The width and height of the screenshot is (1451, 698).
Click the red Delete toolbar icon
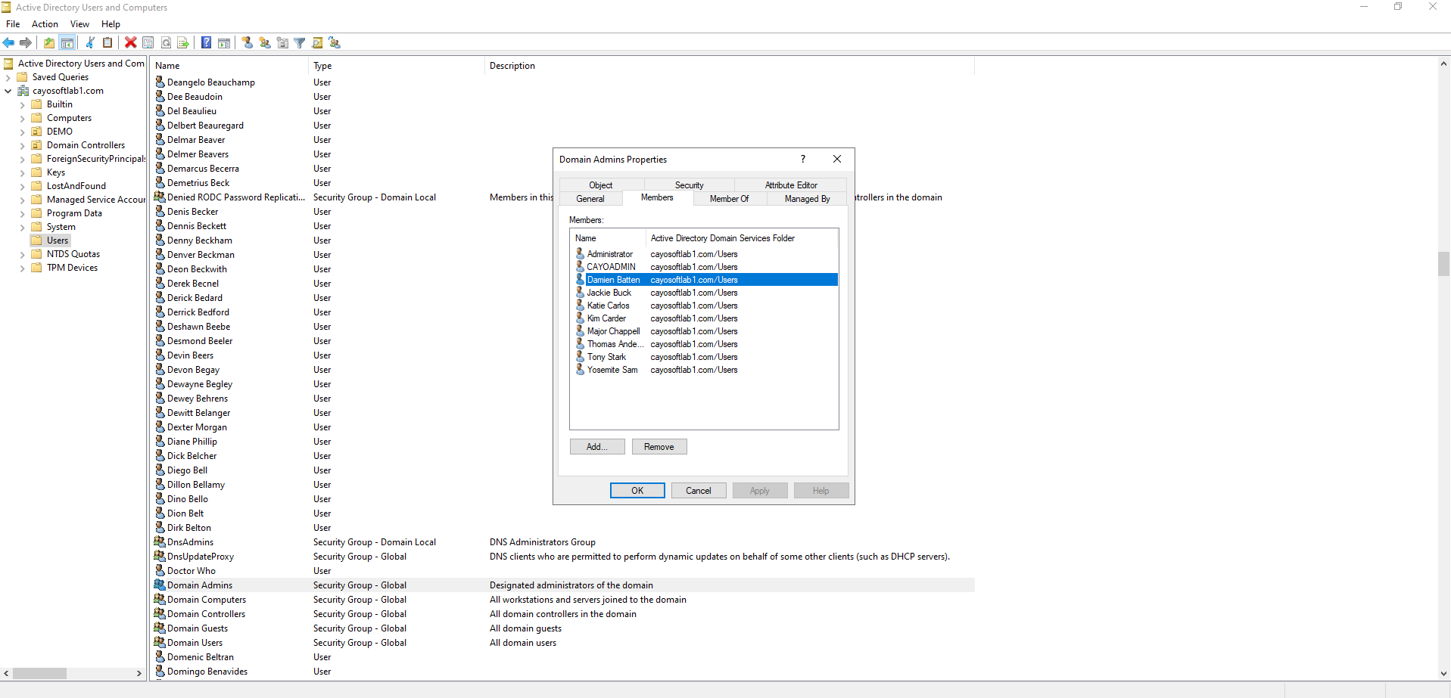pos(130,43)
